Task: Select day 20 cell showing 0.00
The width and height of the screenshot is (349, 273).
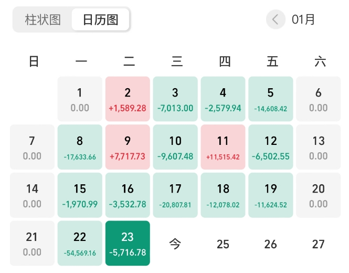Action: point(318,195)
